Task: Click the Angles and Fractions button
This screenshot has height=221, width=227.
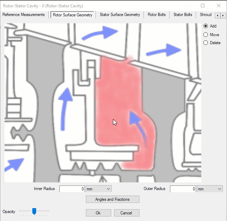Action: point(112,199)
